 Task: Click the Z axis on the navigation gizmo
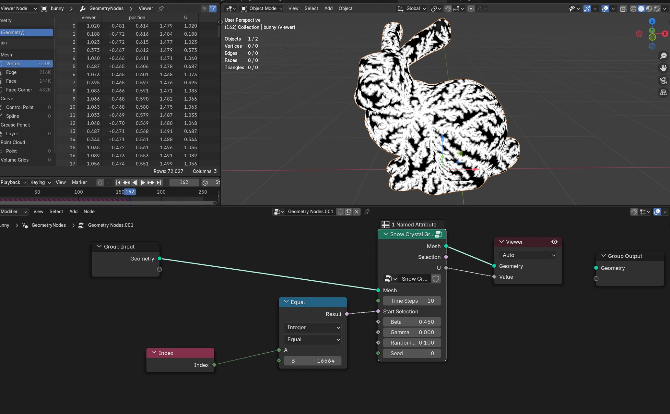click(652, 21)
